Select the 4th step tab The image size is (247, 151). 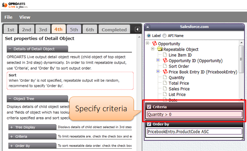coord(59,29)
